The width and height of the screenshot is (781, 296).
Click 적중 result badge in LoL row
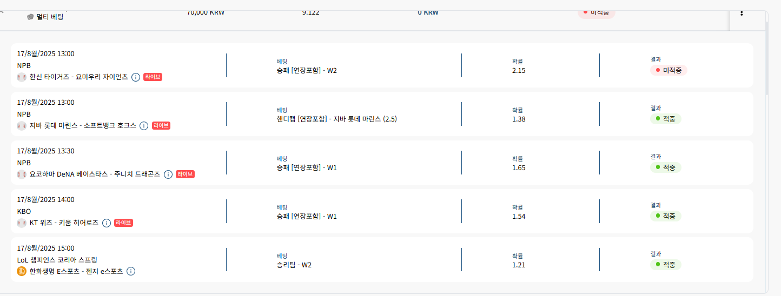[x=665, y=265]
